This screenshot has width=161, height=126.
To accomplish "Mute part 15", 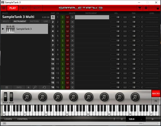I will (x=67, y=82).
